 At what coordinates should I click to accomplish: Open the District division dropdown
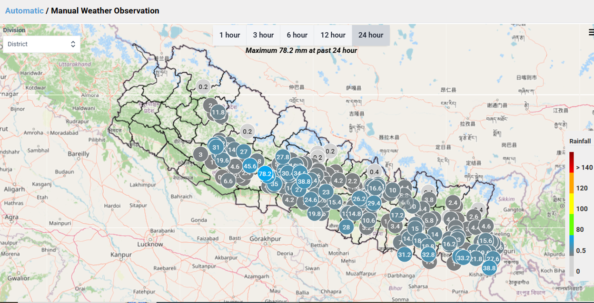click(x=41, y=43)
